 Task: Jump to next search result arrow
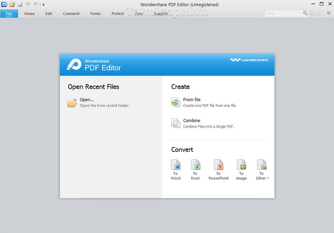tap(318, 13)
